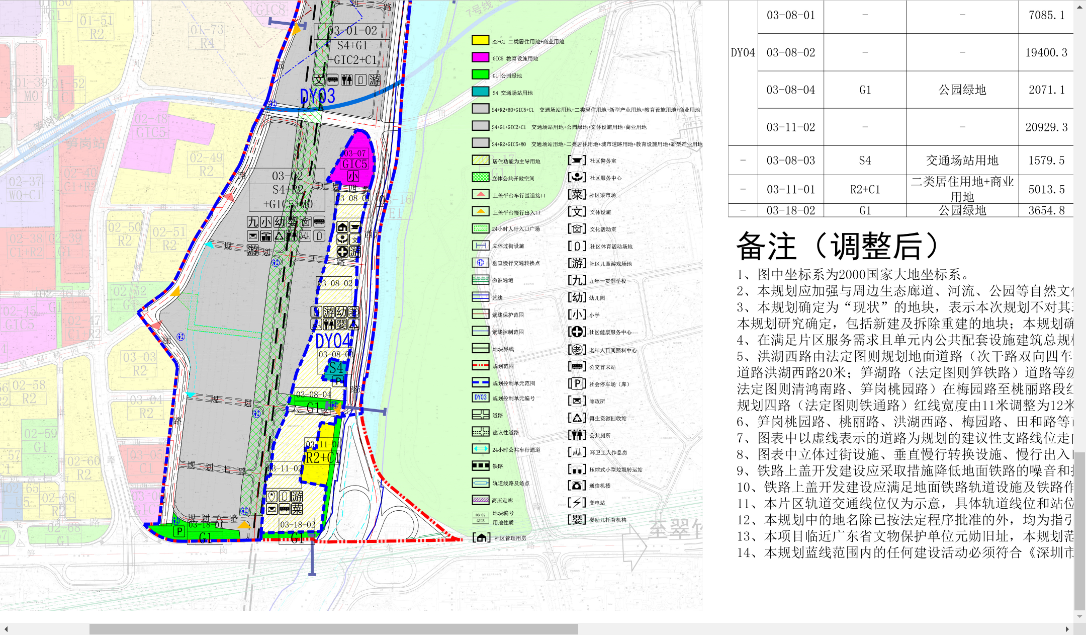
Task: Click the recycling station triangle icon
Action: click(577, 418)
